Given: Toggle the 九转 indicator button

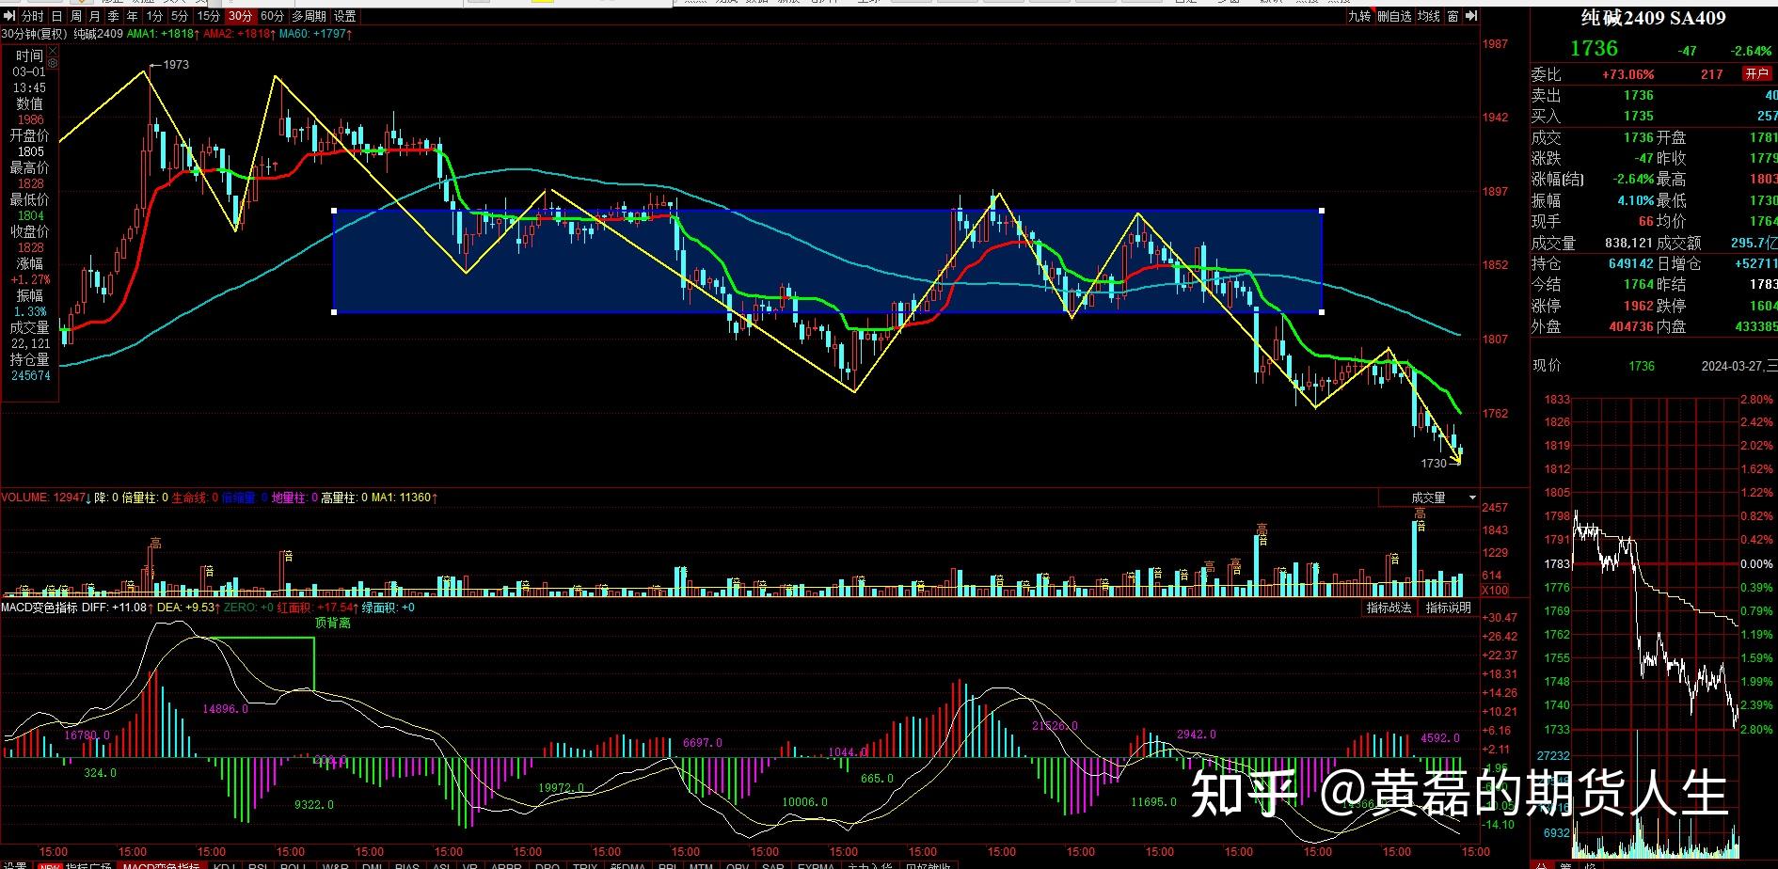Looking at the screenshot, I should [1359, 16].
